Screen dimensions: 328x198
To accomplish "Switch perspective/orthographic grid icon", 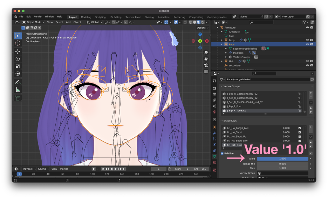I will (x=206, y=72).
